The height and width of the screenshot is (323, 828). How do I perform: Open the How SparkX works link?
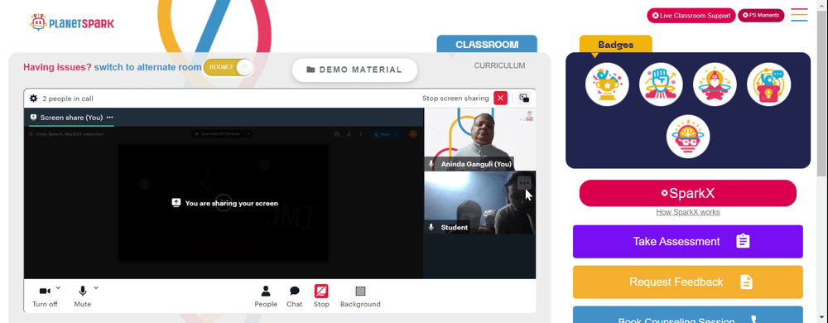point(687,212)
